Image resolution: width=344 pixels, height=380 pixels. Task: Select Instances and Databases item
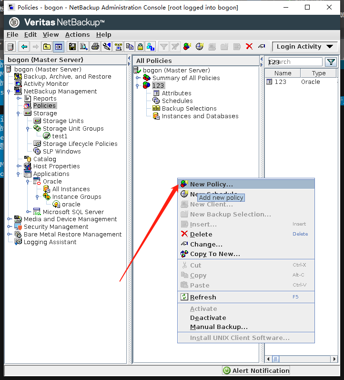click(200, 116)
